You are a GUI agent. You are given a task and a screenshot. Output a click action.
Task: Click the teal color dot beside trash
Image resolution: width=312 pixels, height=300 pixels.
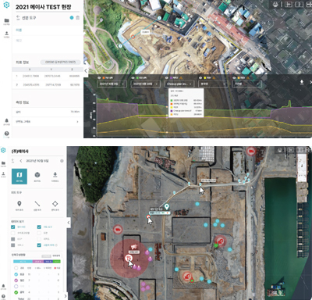(x=72, y=18)
